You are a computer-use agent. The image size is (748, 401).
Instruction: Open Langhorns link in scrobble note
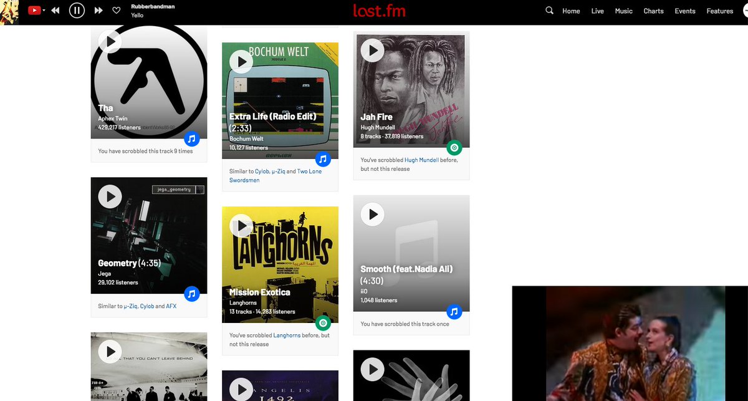(287, 336)
